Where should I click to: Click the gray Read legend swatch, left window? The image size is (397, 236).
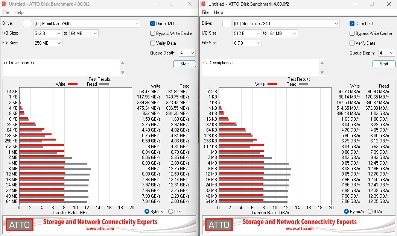104,84
